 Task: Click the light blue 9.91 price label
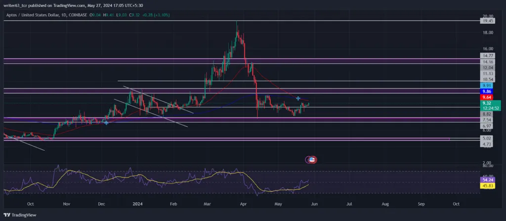[x=486, y=86]
